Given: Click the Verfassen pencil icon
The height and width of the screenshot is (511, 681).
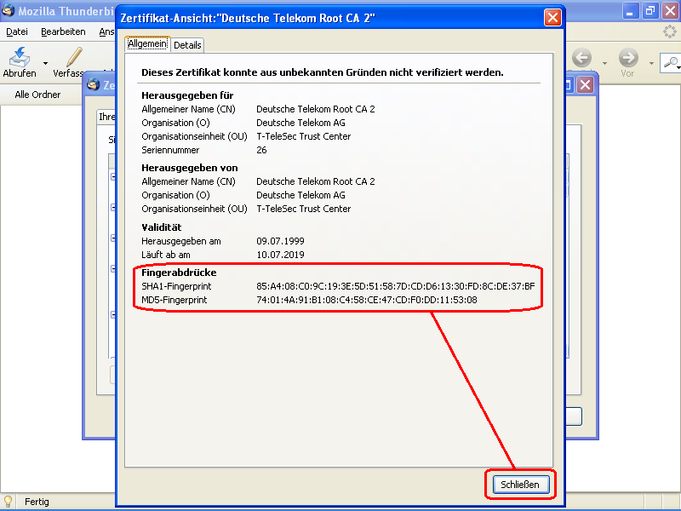Looking at the screenshot, I should click(74, 57).
